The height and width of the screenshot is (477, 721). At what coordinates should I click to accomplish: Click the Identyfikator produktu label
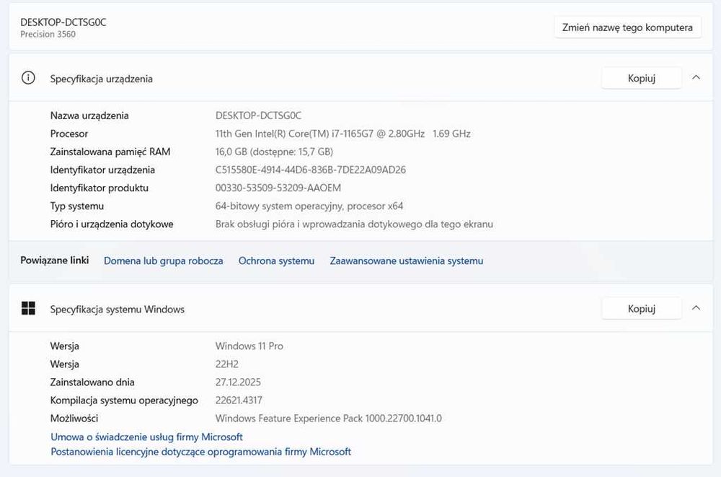99,188
